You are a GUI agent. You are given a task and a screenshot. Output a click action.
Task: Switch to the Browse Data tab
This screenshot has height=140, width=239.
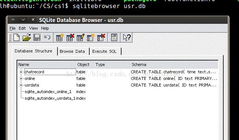72,51
